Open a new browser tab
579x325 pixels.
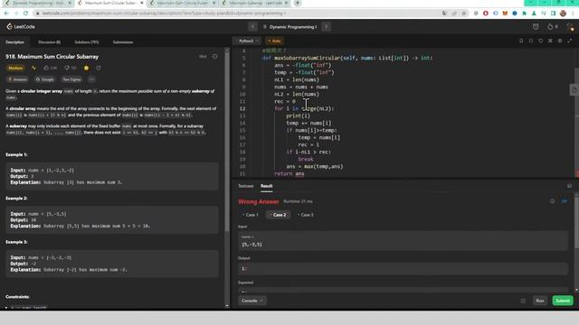[298, 3]
